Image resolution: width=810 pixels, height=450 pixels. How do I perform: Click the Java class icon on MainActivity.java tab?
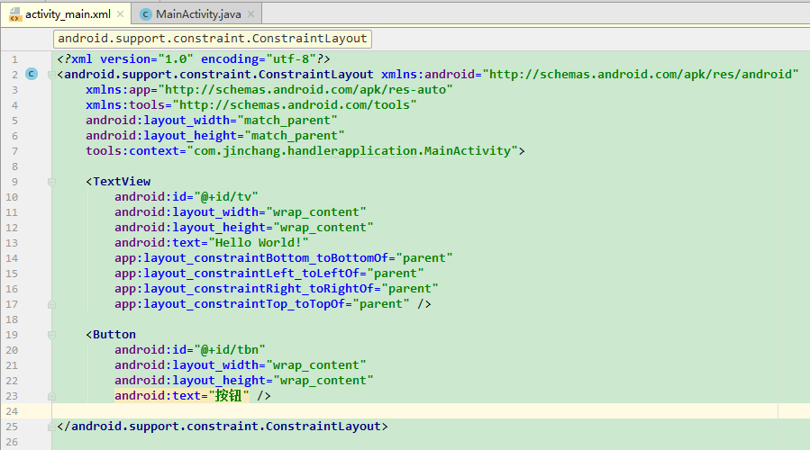pyautogui.click(x=146, y=14)
